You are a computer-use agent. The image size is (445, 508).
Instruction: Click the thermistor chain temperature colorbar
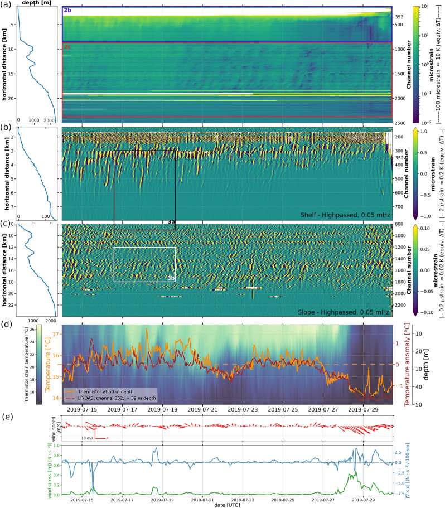(x=39, y=364)
